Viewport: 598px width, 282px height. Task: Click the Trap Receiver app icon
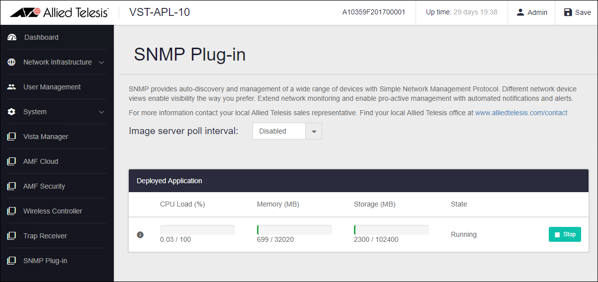[x=11, y=236]
